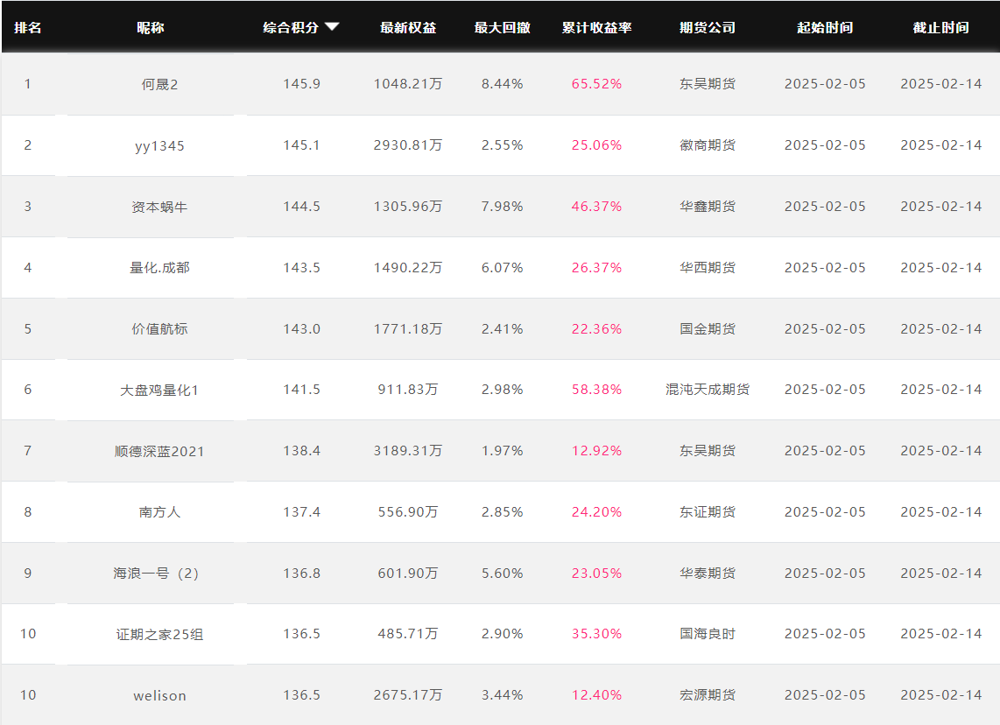Click score 138.4
This screenshot has width=1000, height=725.
[x=301, y=450]
